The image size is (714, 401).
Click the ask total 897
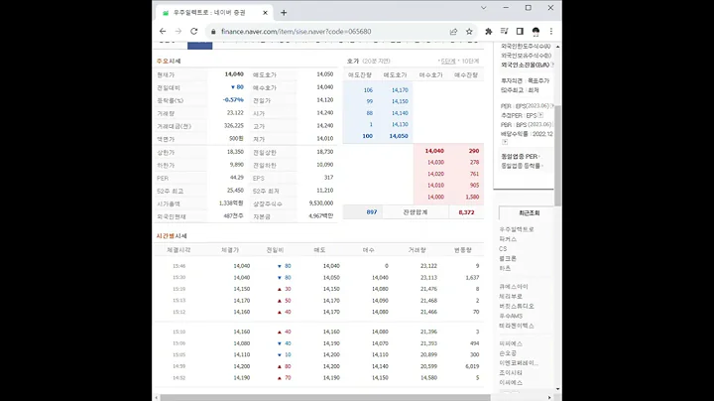(x=372, y=212)
